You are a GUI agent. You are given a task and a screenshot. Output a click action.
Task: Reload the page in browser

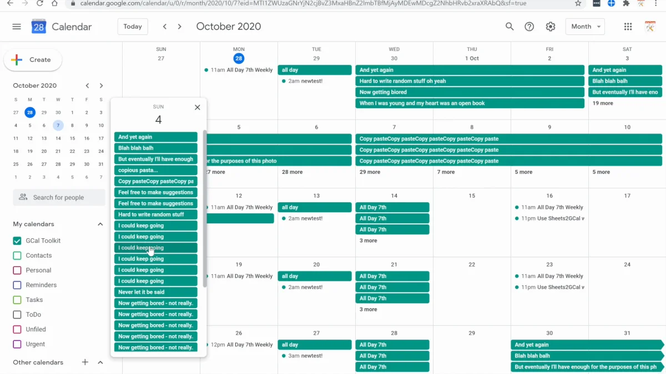pyautogui.click(x=39, y=3)
